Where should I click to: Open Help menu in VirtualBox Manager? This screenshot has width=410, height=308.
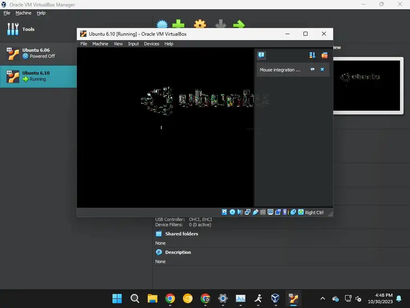[x=41, y=13]
